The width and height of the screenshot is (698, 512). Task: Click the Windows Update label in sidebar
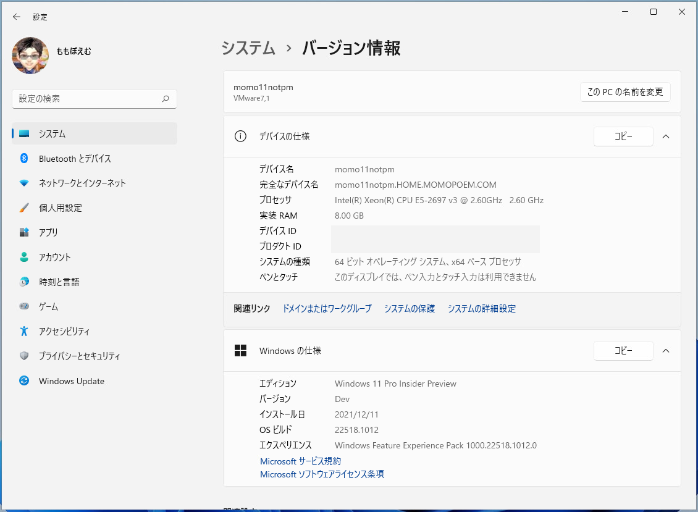click(71, 381)
